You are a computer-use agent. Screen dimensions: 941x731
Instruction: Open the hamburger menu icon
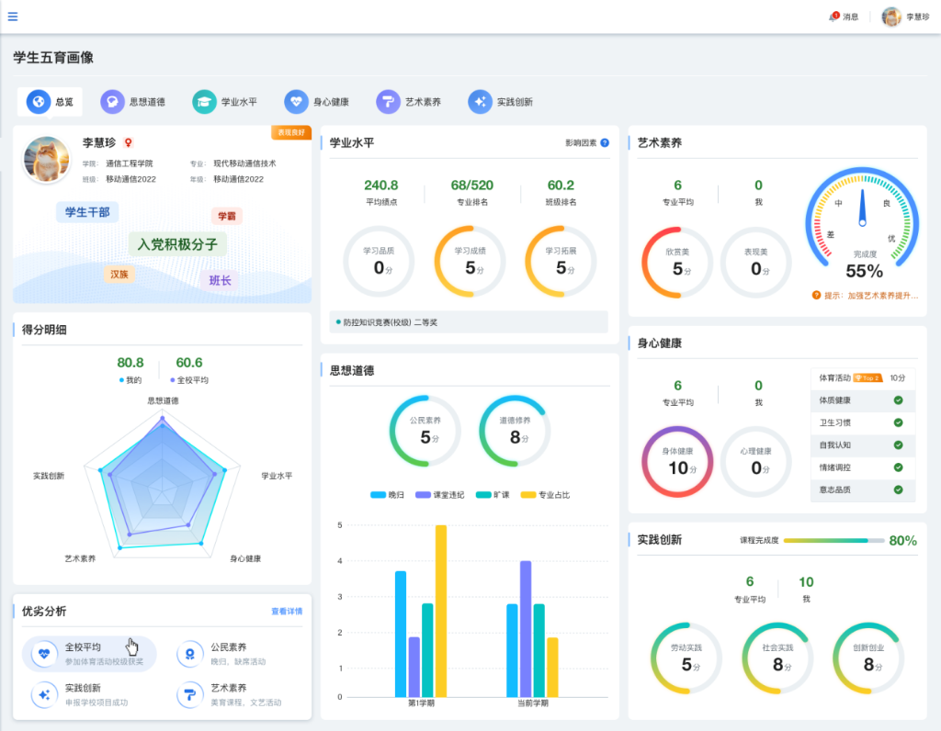point(13,17)
